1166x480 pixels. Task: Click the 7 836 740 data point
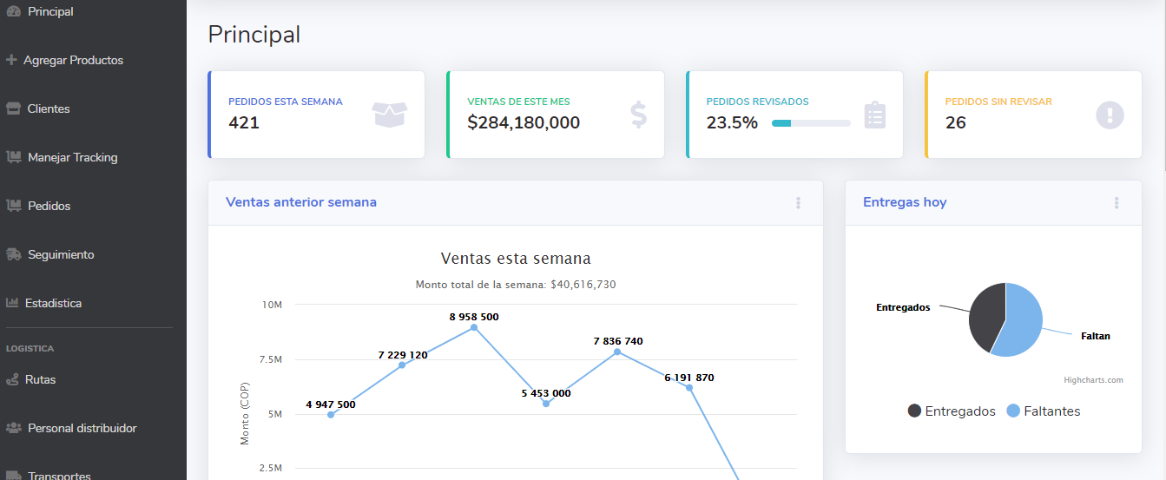click(x=617, y=352)
